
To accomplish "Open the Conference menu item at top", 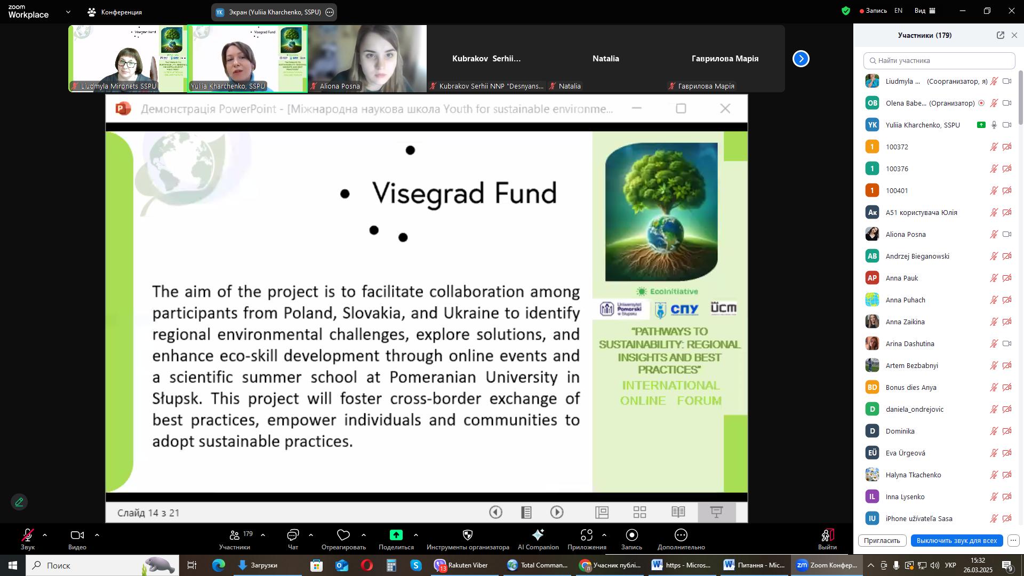I will 115,12.
